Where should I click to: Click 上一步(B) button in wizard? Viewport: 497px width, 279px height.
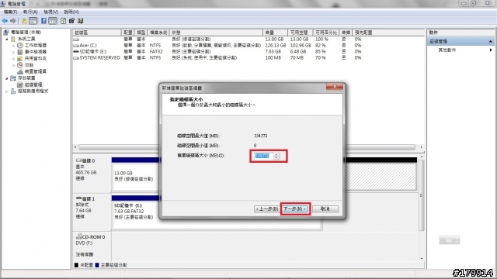pos(266,209)
